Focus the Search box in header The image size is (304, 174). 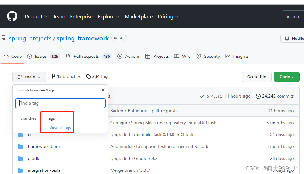pyautogui.click(x=293, y=16)
